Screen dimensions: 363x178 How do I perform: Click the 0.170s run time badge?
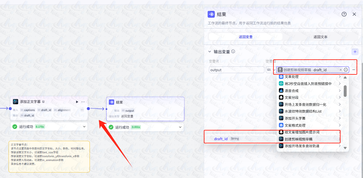(x=40, y=127)
